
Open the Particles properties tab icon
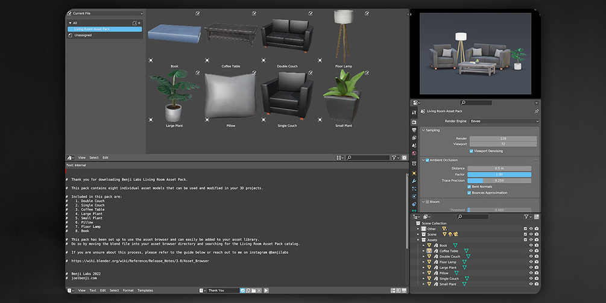tap(414, 189)
